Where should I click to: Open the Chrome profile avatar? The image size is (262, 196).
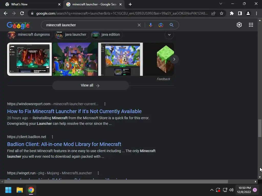pyautogui.click(x=248, y=13)
